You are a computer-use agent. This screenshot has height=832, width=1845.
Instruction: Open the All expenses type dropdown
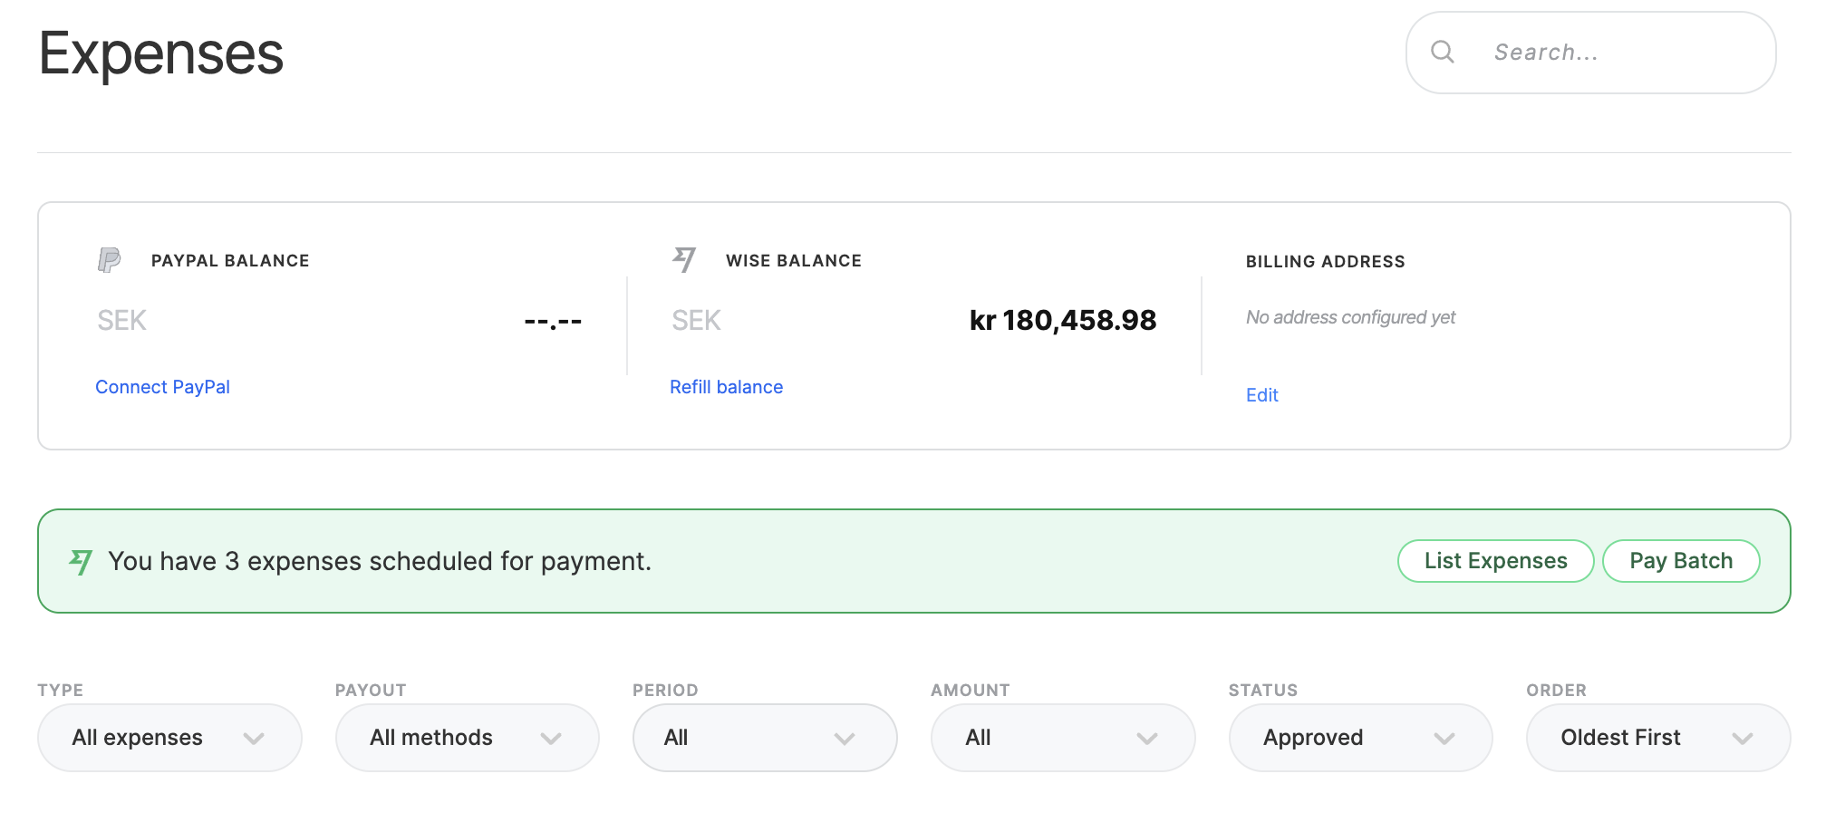pyautogui.click(x=169, y=738)
